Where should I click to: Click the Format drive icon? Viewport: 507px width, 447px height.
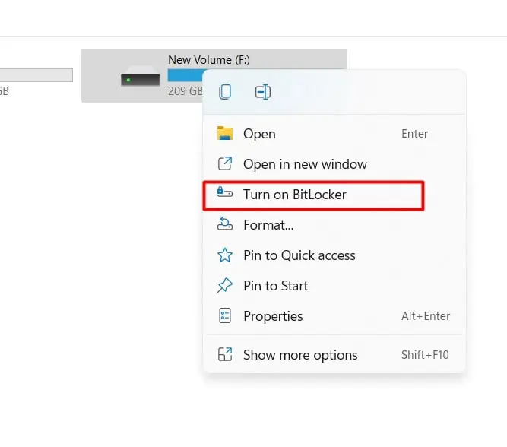(x=225, y=224)
